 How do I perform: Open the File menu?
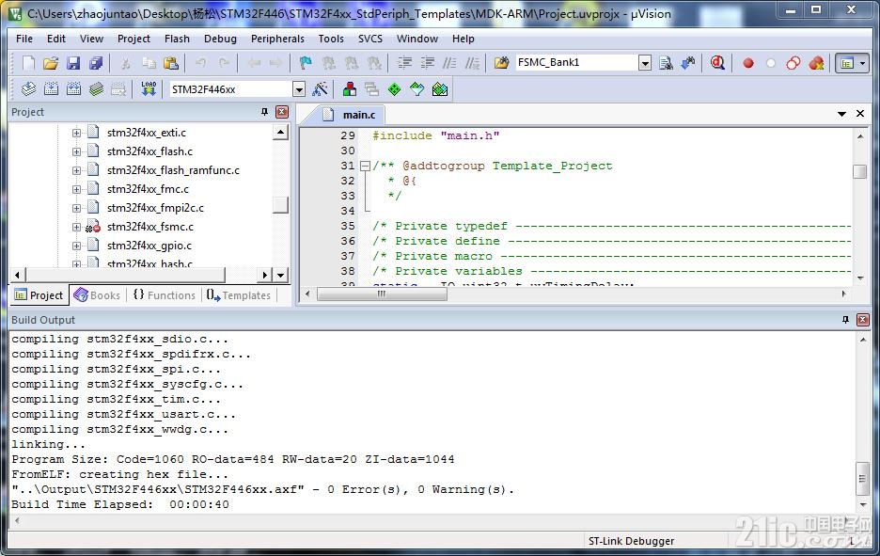pyautogui.click(x=24, y=39)
